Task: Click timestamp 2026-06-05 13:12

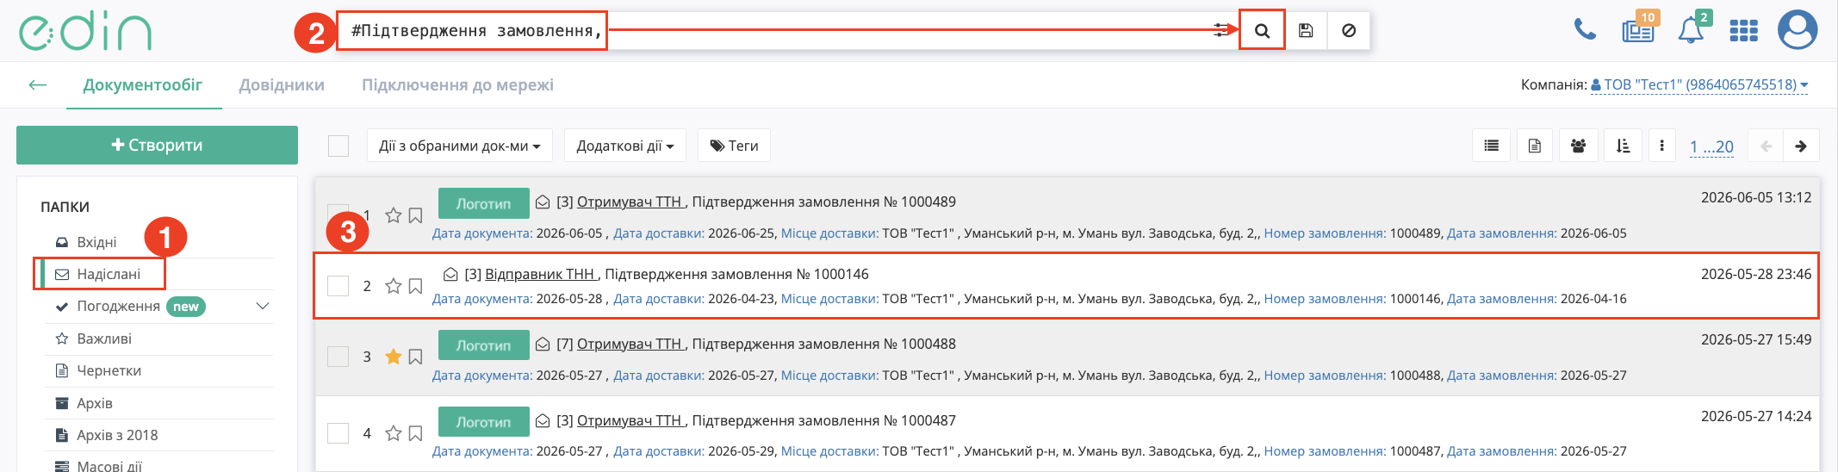Action: pos(1756,197)
